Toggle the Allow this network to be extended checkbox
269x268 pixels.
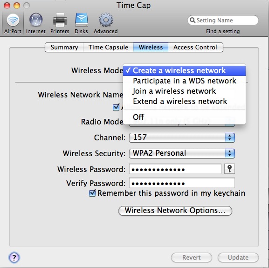pyautogui.click(x=116, y=108)
